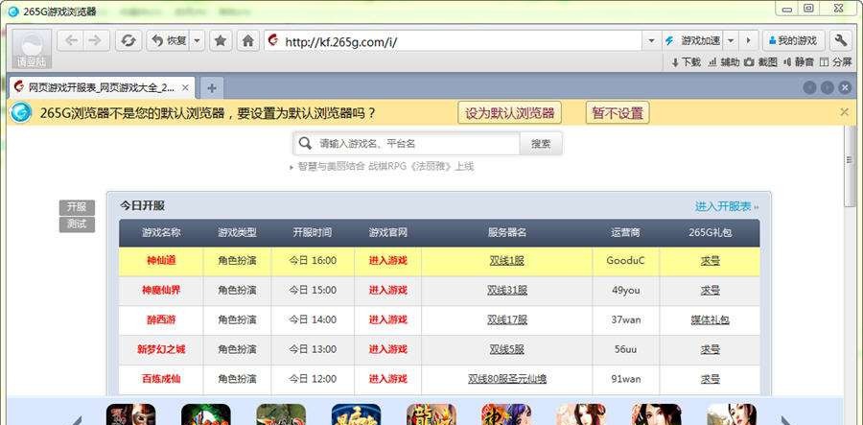Click carousel left arrow at bottom

point(77,419)
